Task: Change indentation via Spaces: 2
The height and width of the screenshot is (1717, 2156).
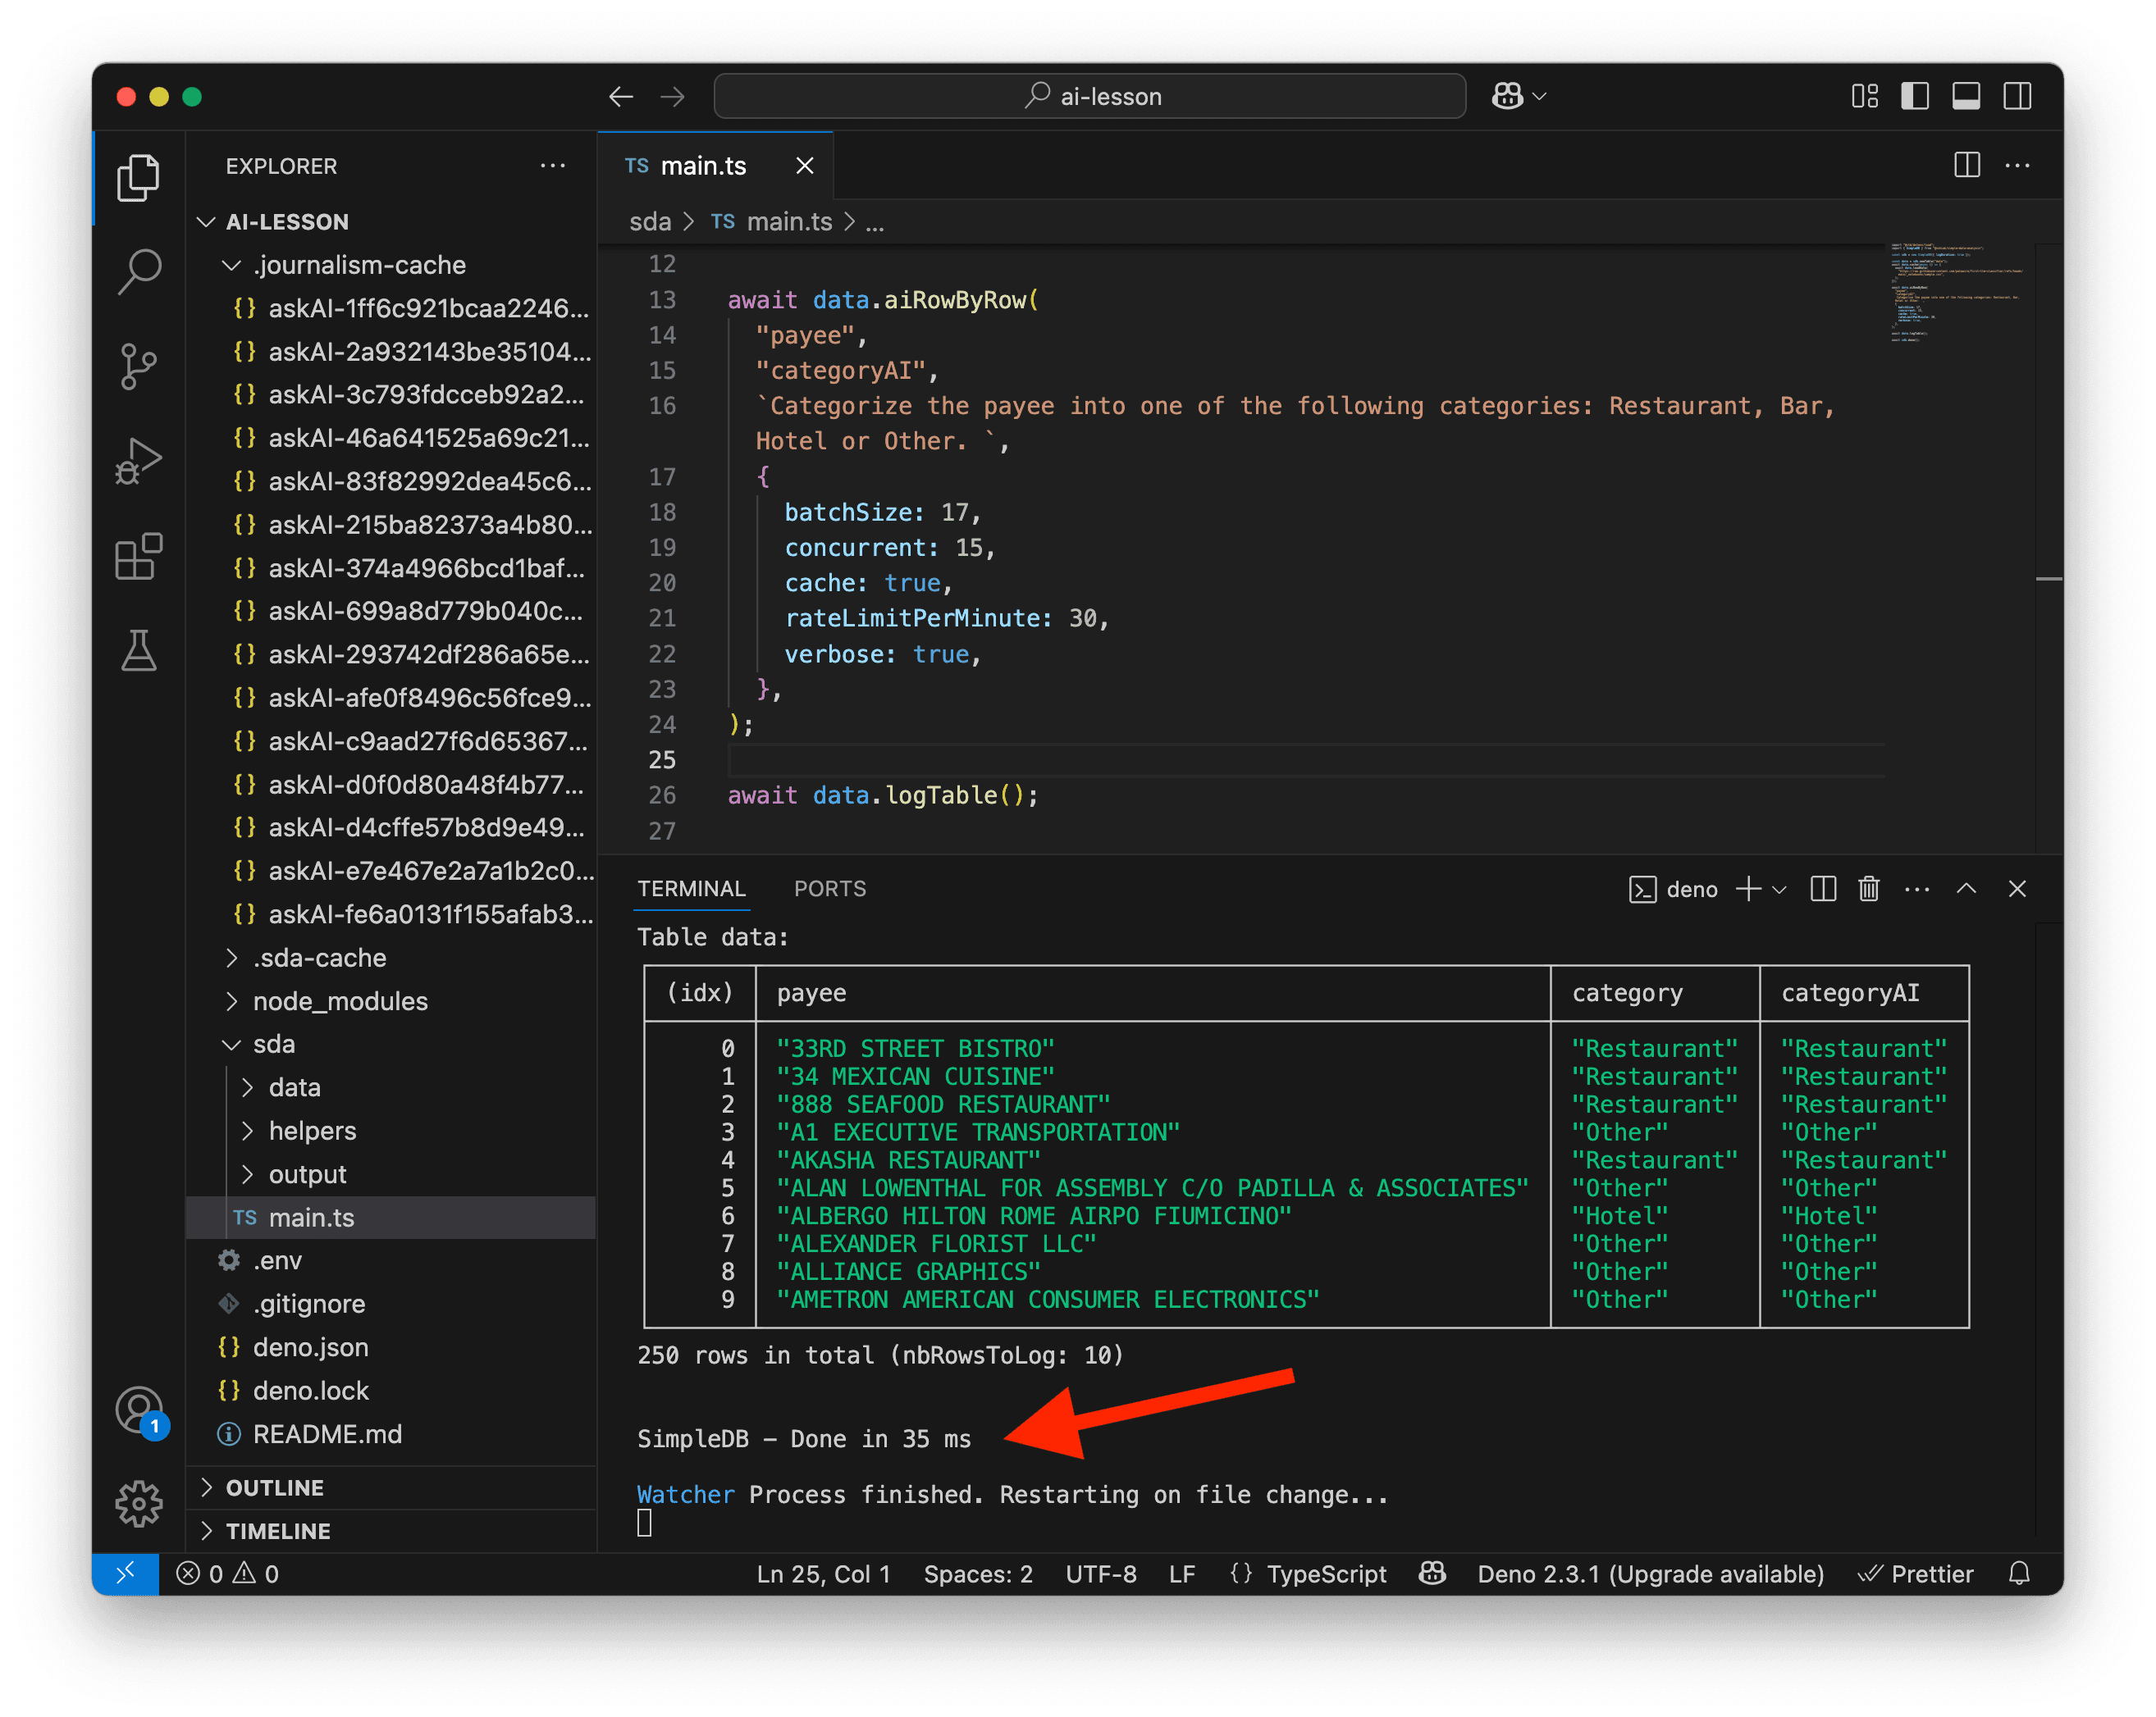Action: tap(978, 1574)
